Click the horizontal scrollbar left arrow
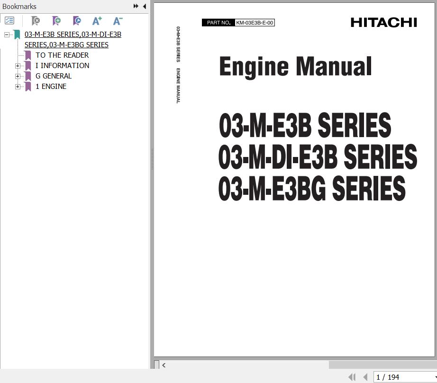Image resolution: width=437 pixels, height=383 pixels. 164,365
